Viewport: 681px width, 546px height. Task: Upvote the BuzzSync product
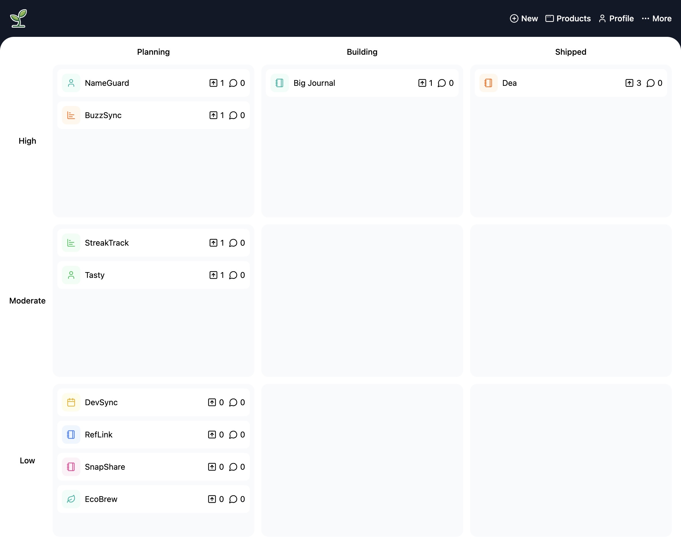217,115
